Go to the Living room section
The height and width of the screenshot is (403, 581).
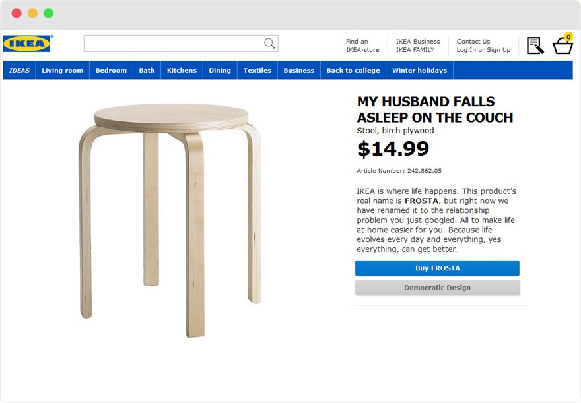click(62, 71)
